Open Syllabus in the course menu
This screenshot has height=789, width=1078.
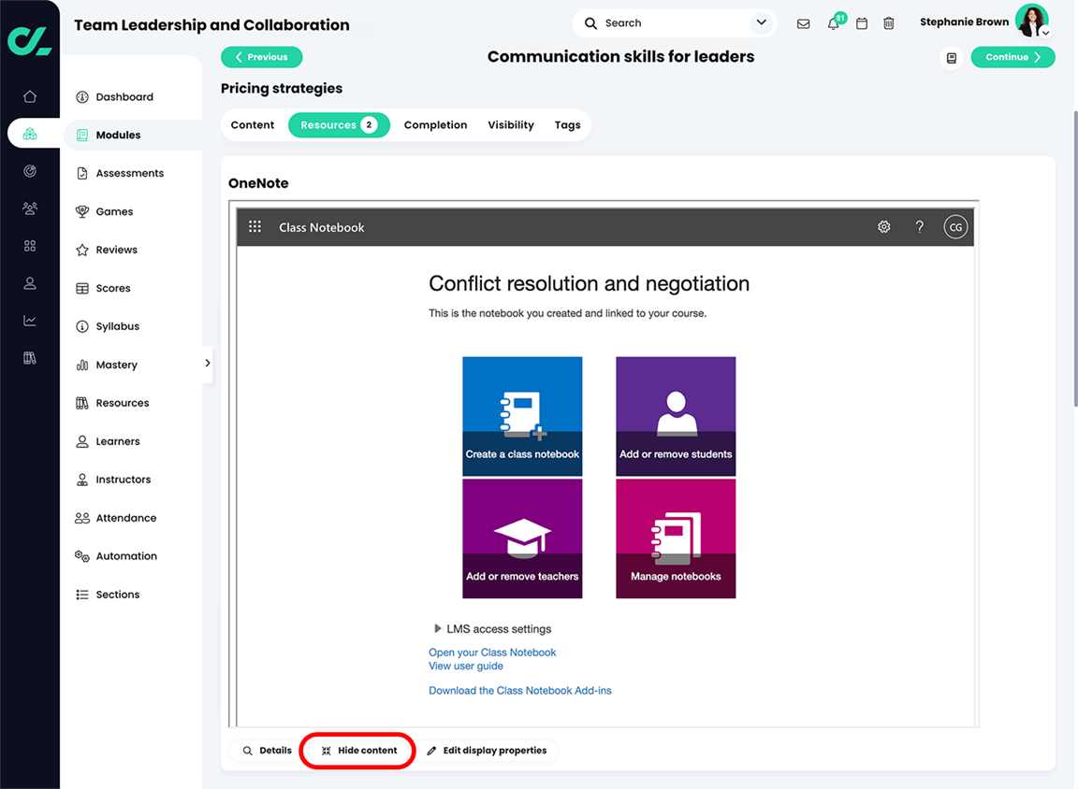click(x=133, y=326)
